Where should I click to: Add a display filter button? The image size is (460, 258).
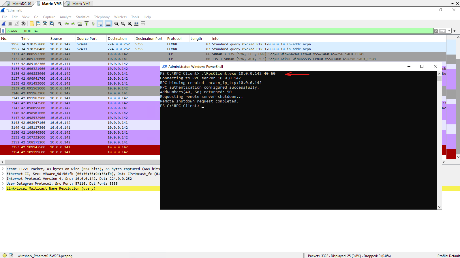click(x=455, y=31)
